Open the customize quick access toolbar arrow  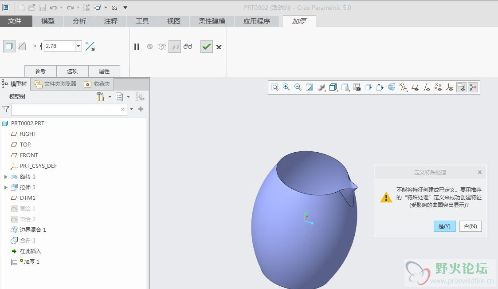125,8
